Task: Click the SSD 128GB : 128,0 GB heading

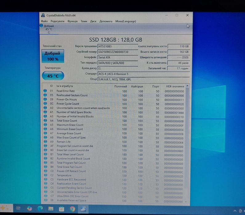Action: point(116,40)
